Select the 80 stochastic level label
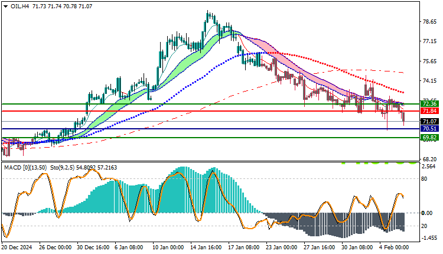Viewport: 443px width, 254px height. pyautogui.click(x=424, y=179)
